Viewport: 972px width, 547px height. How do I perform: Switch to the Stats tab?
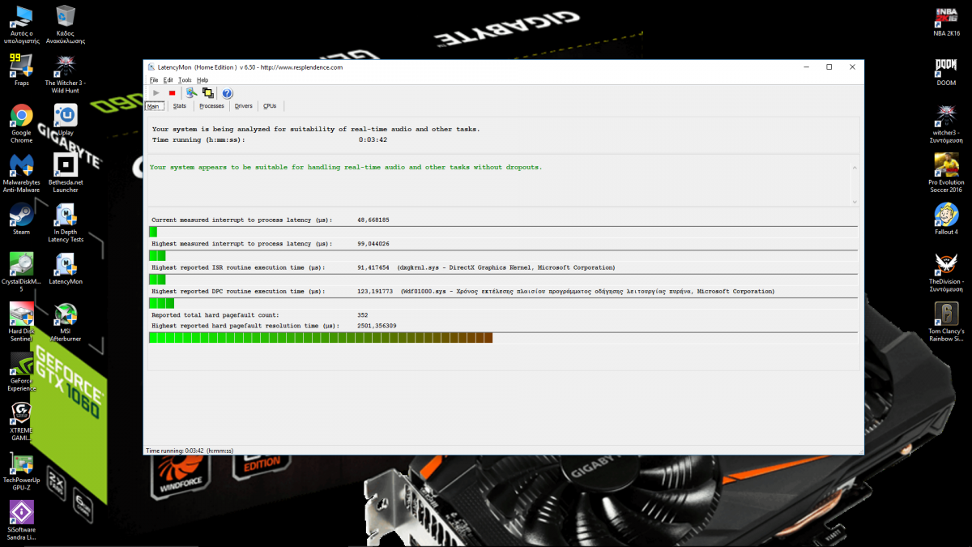[180, 106]
